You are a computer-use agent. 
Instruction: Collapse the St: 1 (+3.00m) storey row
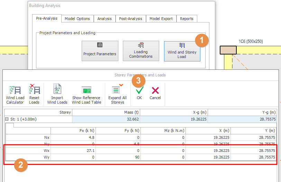tap(7, 119)
